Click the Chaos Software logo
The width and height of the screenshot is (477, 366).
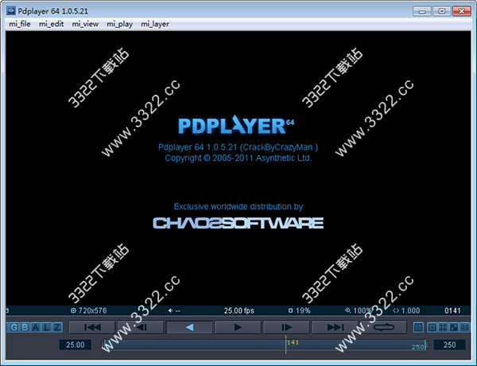(238, 223)
